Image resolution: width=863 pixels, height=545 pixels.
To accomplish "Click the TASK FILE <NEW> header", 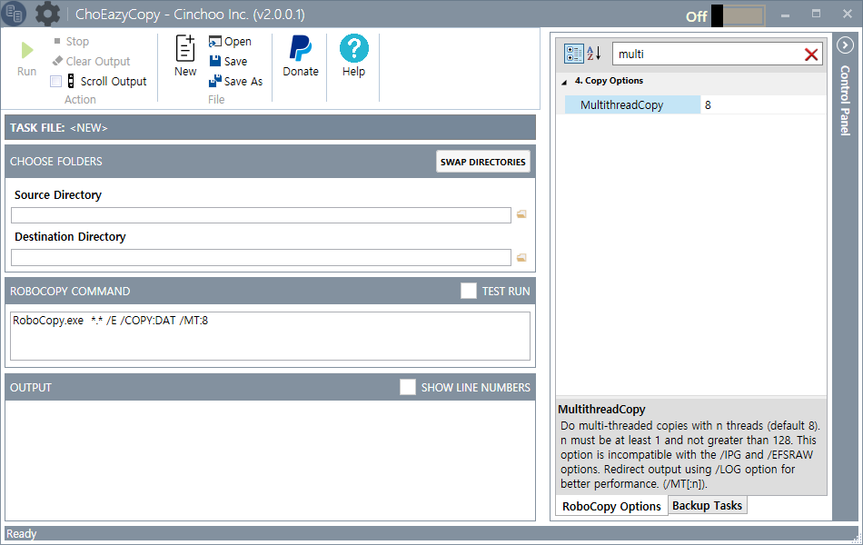I will tap(270, 127).
